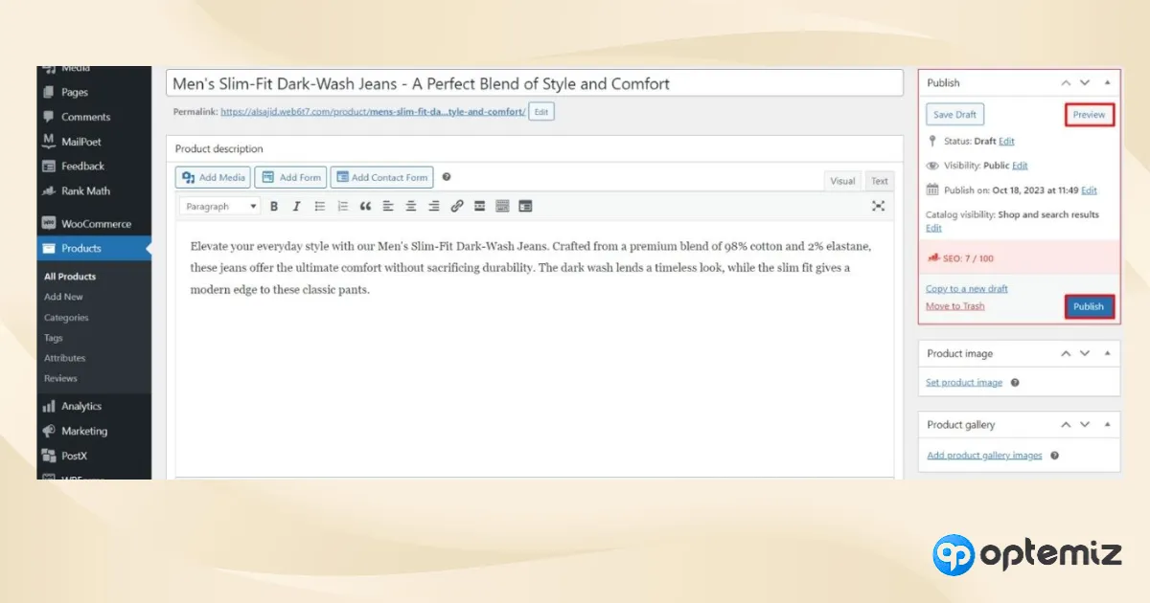Edit the Status: Draft setting
Screen dimensions: 1150x603
pyautogui.click(x=1006, y=141)
